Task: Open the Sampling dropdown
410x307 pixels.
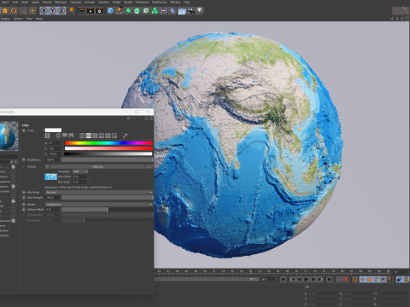Action: pos(80,171)
